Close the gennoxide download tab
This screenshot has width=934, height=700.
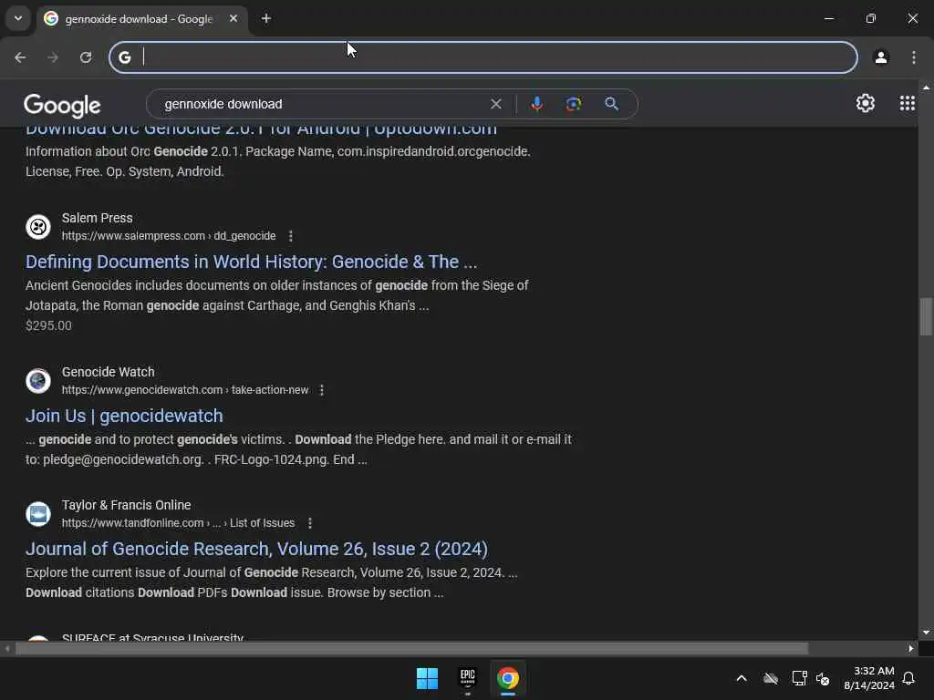coord(233,18)
